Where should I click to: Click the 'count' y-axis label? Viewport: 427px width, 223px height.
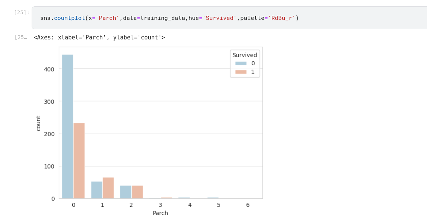[x=38, y=123]
